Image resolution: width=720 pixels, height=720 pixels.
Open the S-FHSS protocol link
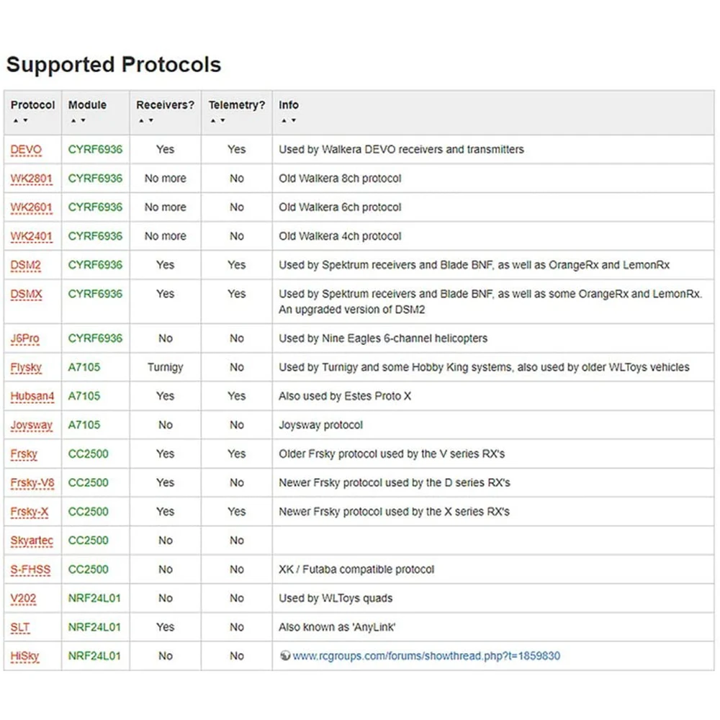pyautogui.click(x=30, y=570)
